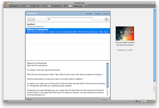Image resolution: width=159 pixels, height=108 pixels.
Task: Select the Welcome to Simplenote! note
Action: tap(68, 31)
